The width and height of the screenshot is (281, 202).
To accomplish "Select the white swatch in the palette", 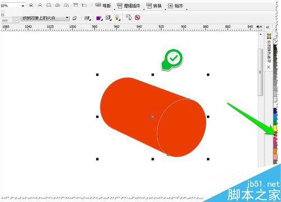I will pyautogui.click(x=275, y=105).
